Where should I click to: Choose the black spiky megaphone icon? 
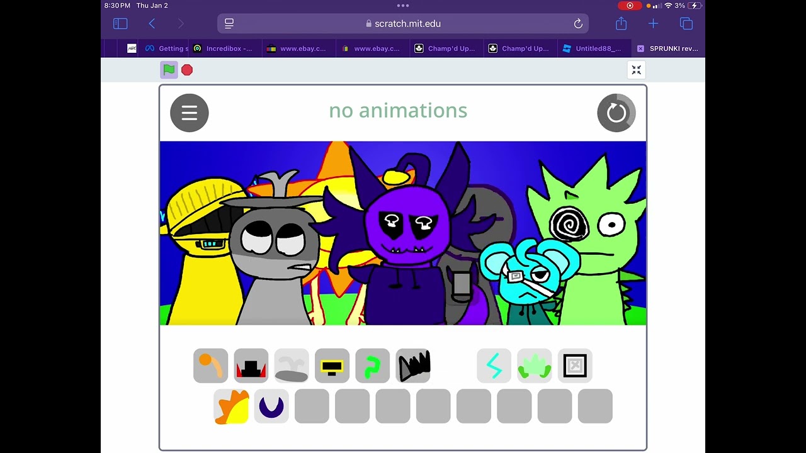(x=413, y=366)
